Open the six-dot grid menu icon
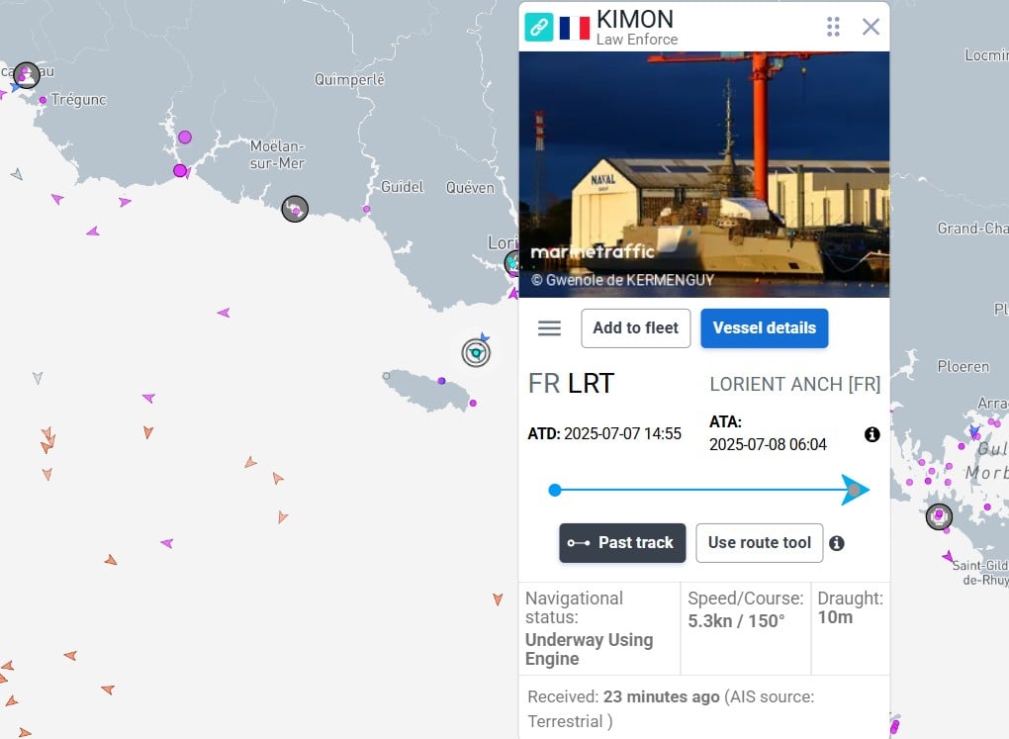 pos(833,27)
